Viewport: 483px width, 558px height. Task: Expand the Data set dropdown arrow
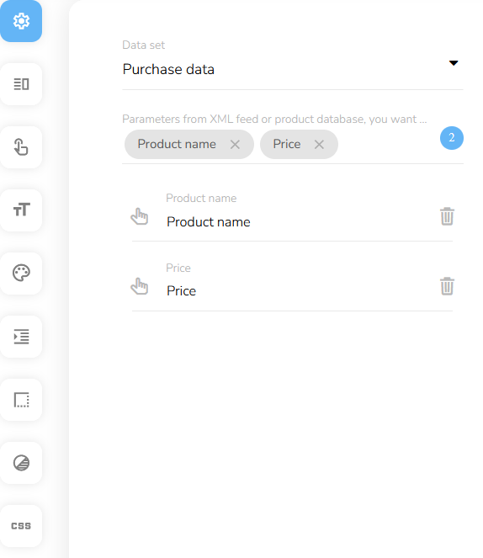[x=454, y=63]
